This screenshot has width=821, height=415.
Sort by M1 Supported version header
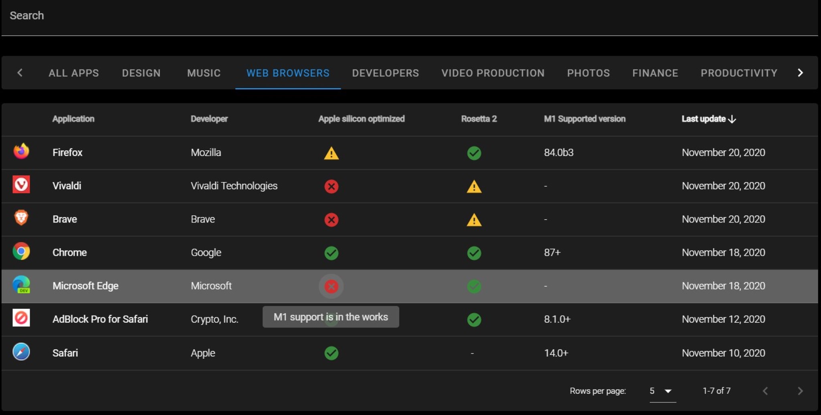[x=584, y=119]
